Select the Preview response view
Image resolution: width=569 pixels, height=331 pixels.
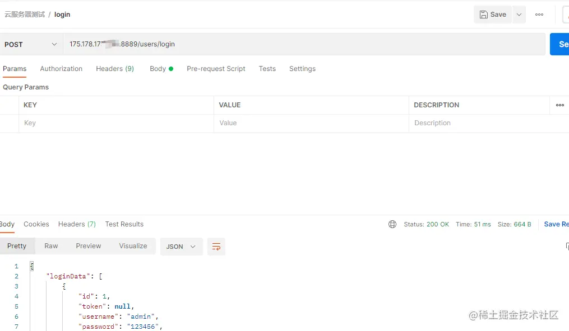[89, 246]
